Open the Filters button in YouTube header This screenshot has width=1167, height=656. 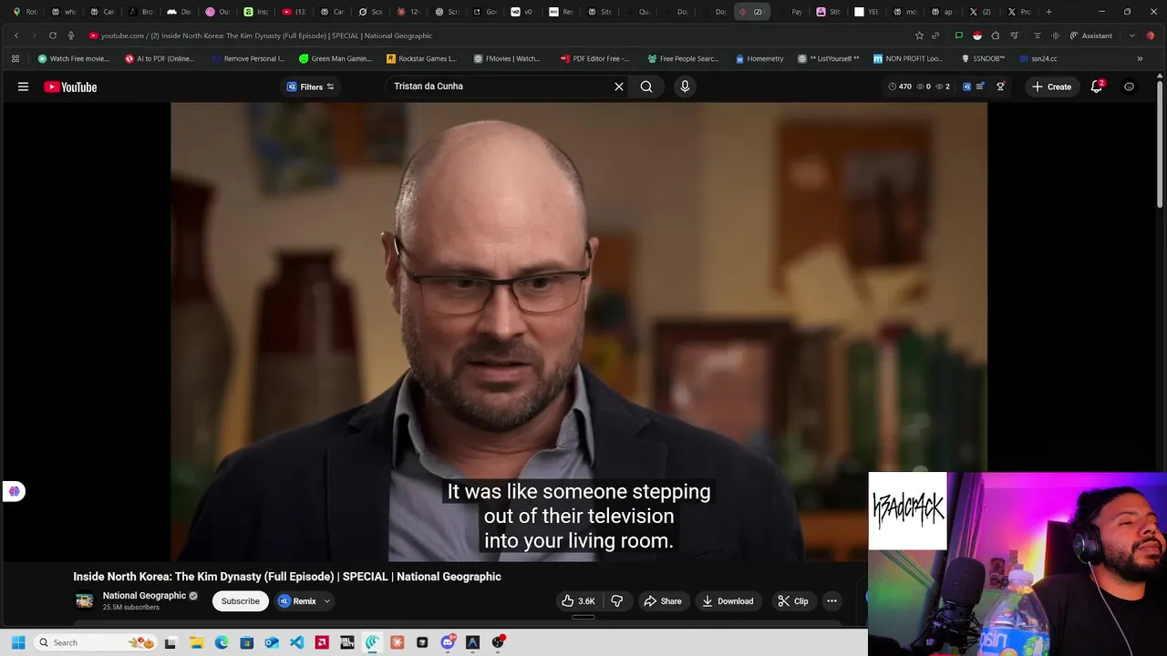coord(310,87)
